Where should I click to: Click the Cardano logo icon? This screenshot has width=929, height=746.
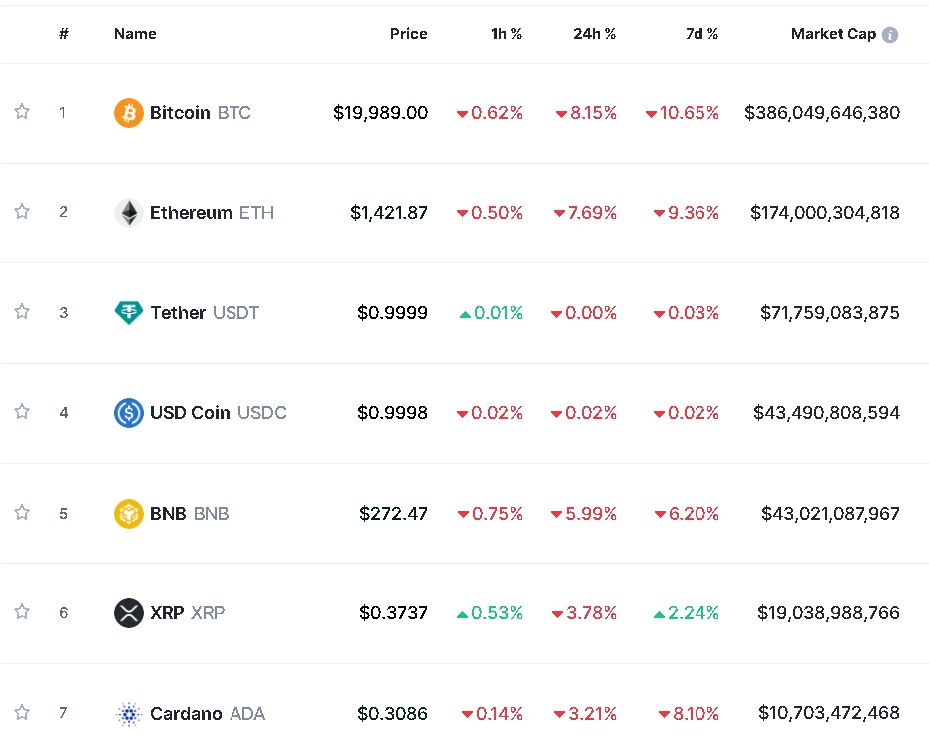click(129, 713)
